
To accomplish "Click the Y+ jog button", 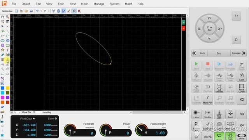I will coord(210,18).
